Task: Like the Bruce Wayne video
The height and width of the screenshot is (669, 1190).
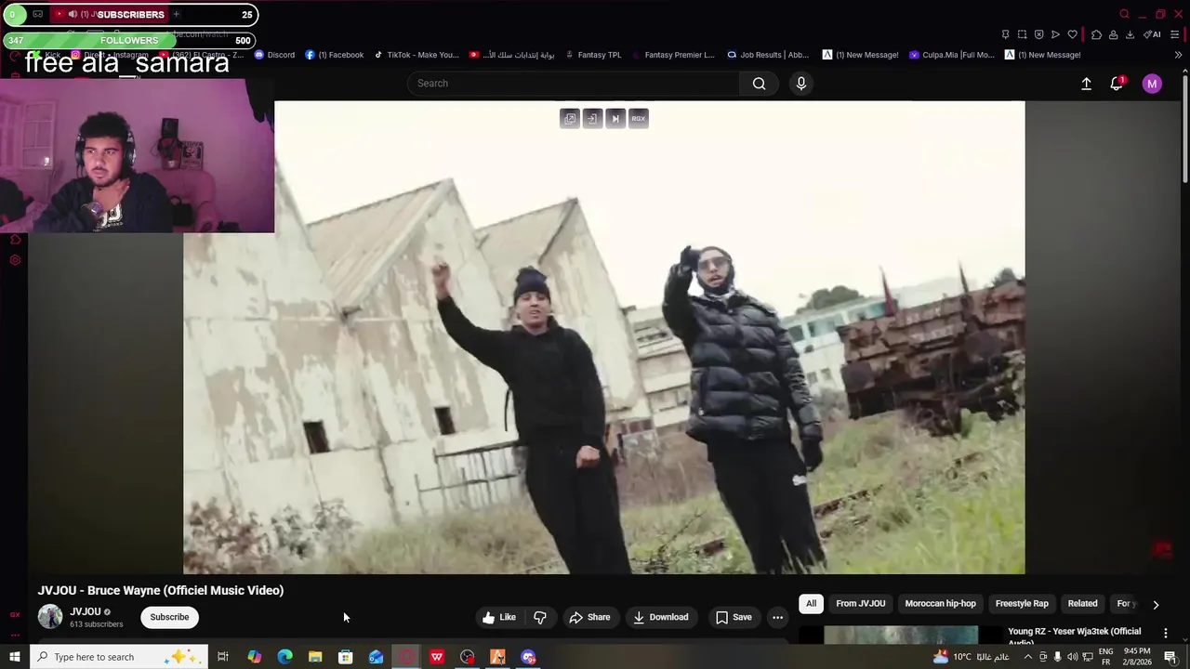Action: [x=498, y=617]
